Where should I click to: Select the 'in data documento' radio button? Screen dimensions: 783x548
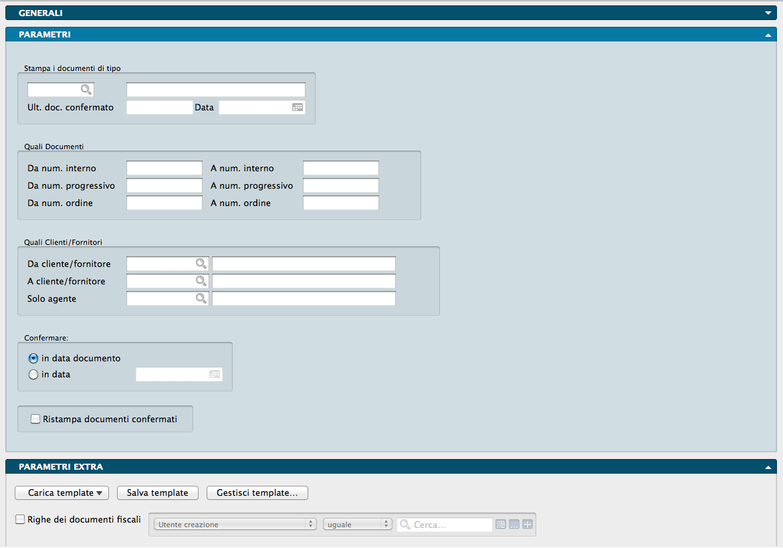[33, 359]
